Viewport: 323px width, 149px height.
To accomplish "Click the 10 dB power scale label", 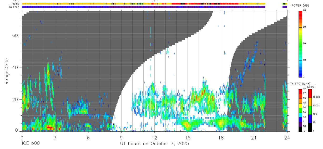I will (305, 60).
